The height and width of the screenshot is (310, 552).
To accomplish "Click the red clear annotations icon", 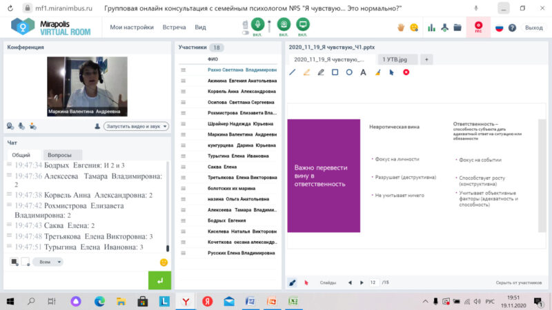I will pyautogui.click(x=406, y=72).
